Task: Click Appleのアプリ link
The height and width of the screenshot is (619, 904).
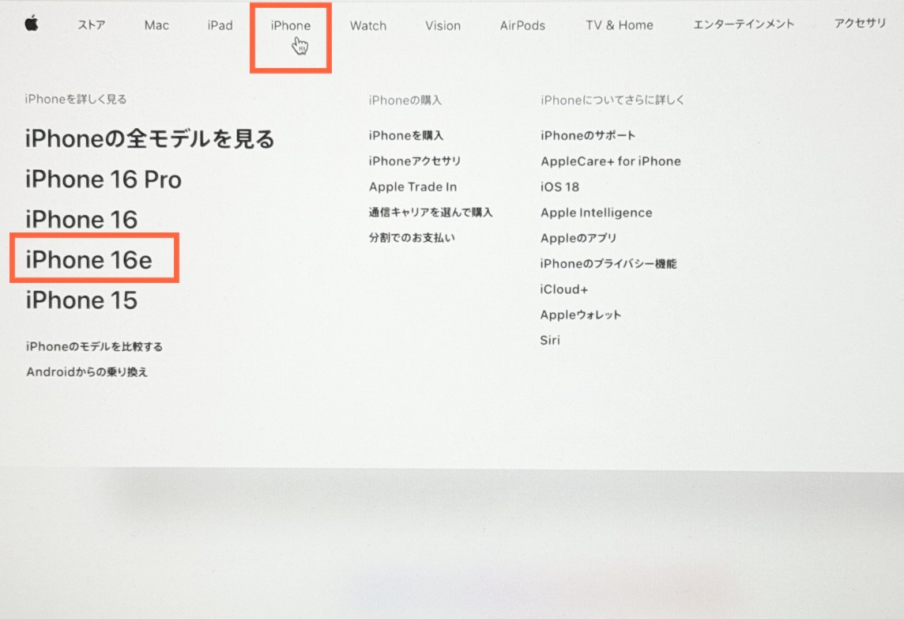Action: tap(578, 238)
